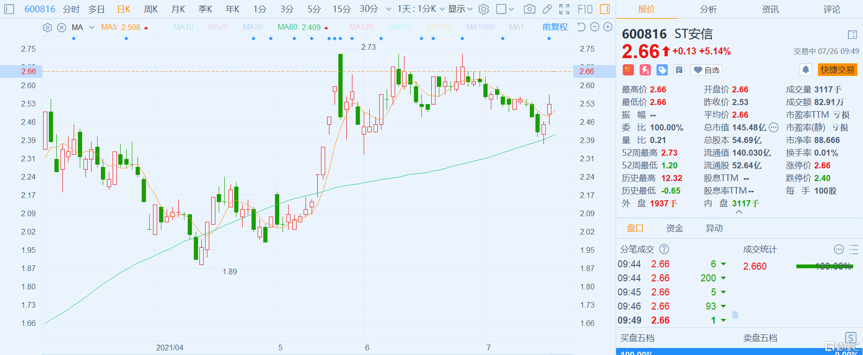Toggle MA60 line showing 2.409
The image size is (863, 355).
point(303,27)
